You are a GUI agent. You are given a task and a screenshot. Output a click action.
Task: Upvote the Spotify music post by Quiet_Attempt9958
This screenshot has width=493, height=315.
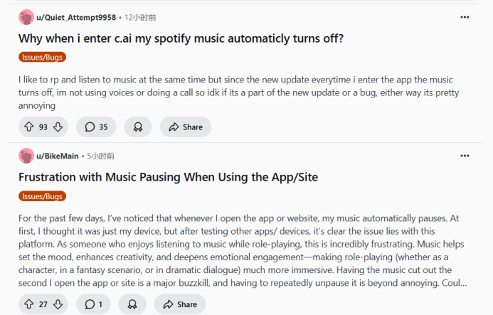pyautogui.click(x=29, y=127)
